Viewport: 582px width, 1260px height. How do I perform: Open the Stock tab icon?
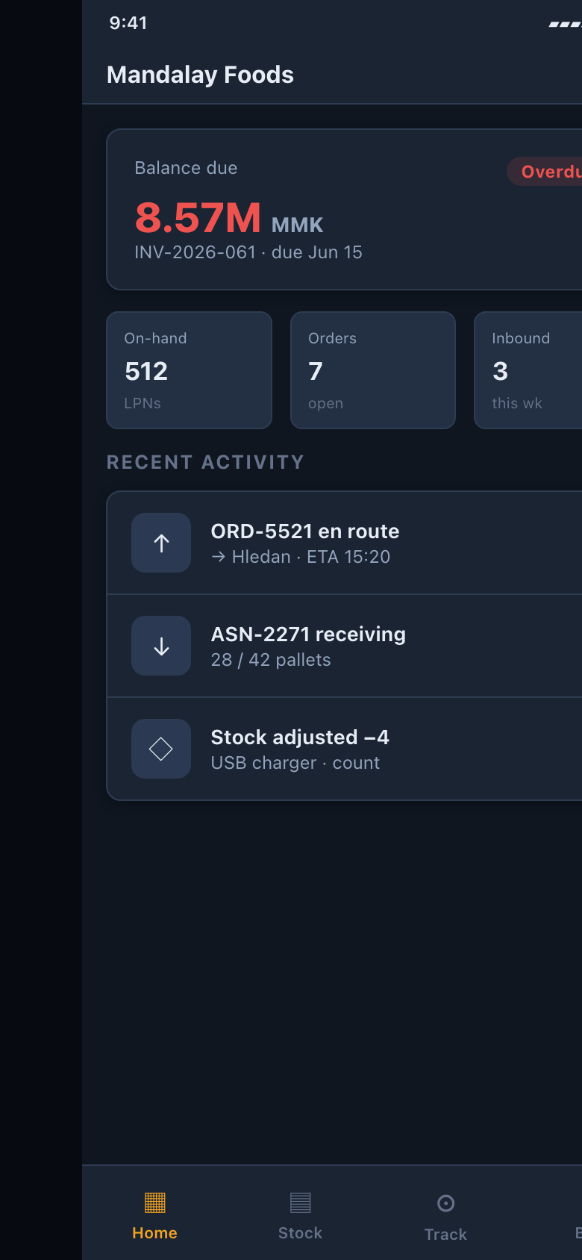[301, 1203]
